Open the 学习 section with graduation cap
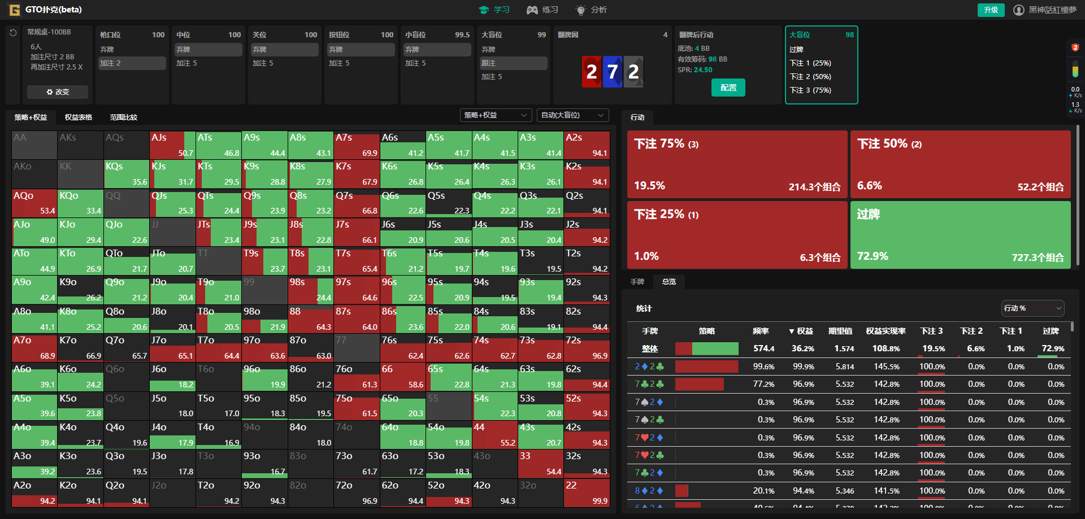The height and width of the screenshot is (519, 1085). pos(494,10)
